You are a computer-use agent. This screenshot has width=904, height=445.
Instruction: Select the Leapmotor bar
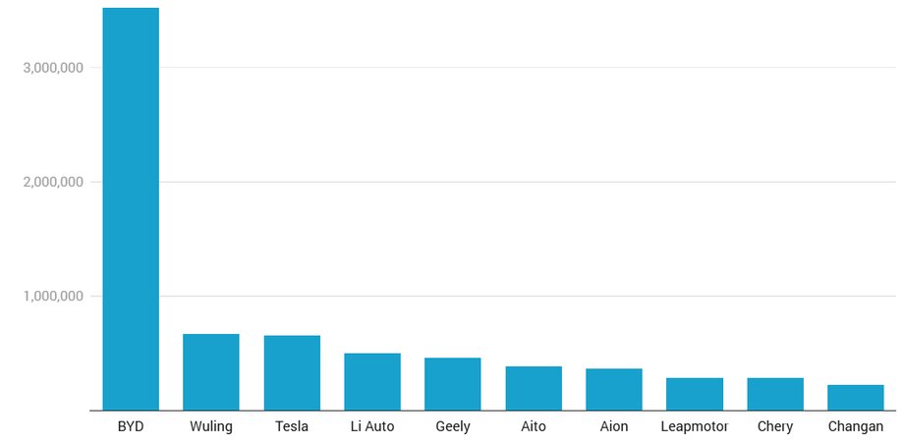695,394
